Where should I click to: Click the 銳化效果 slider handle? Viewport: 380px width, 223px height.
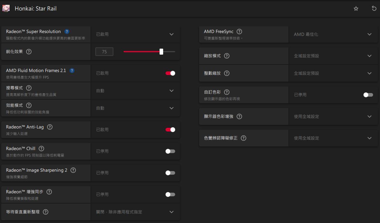coord(161,52)
